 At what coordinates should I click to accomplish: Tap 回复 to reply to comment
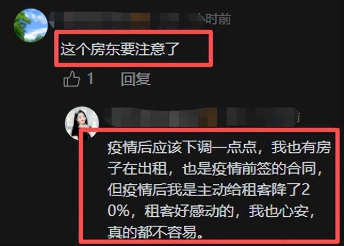click(136, 79)
